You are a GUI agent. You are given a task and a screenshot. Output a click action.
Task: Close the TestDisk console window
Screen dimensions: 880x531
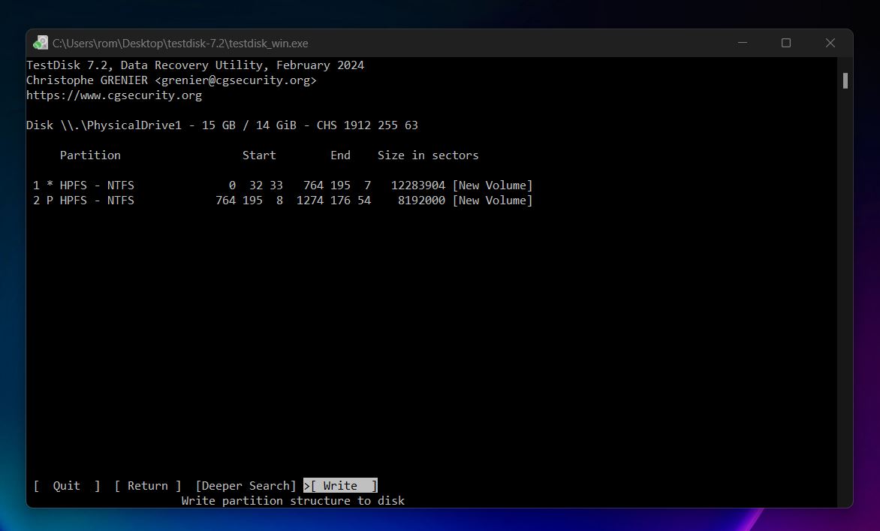(830, 44)
